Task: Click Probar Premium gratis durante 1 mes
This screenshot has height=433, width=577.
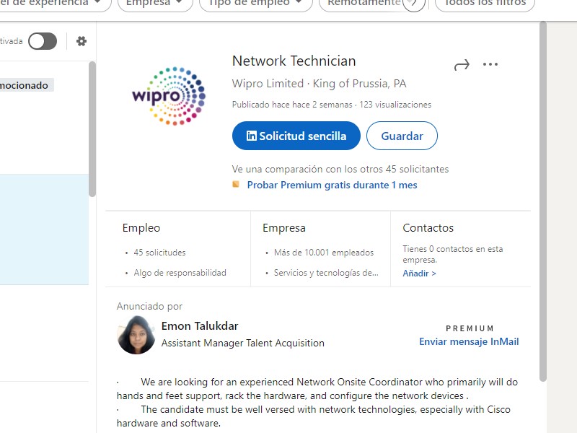Action: (x=332, y=185)
